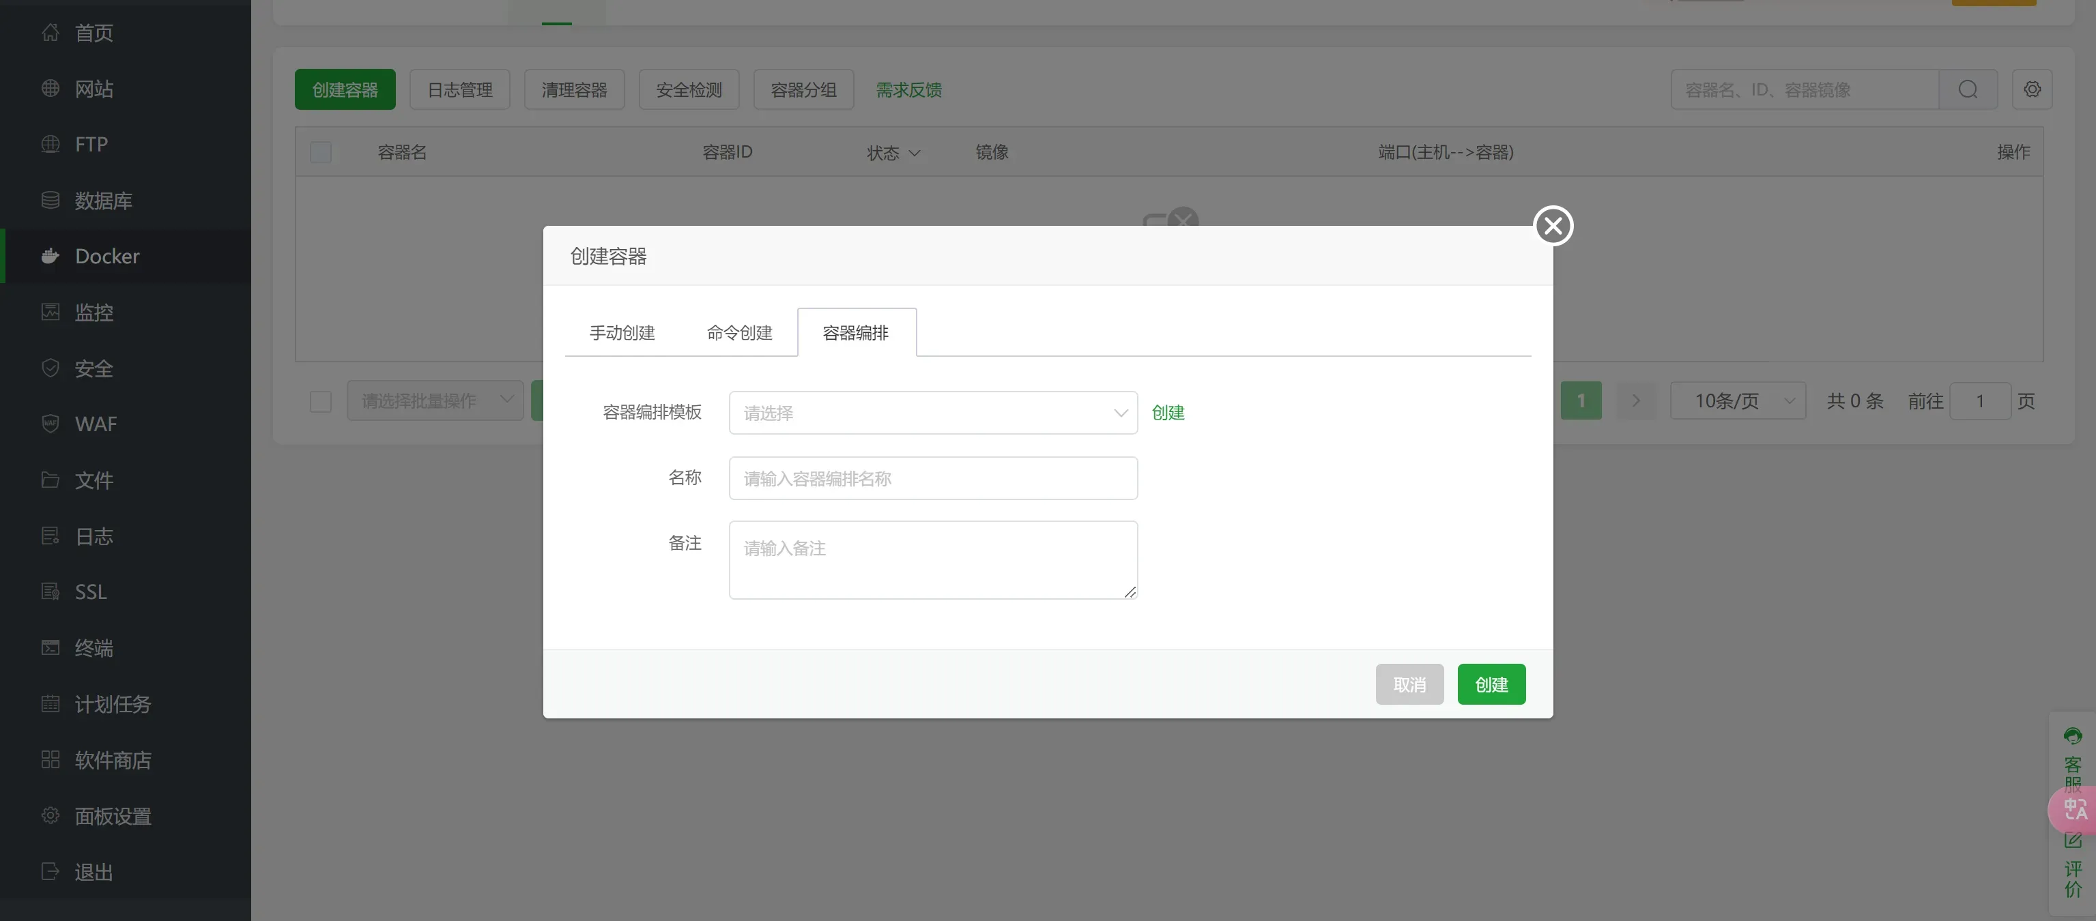The width and height of the screenshot is (2096, 921).
Task: Select the 容器编排 tab
Action: coord(856,333)
